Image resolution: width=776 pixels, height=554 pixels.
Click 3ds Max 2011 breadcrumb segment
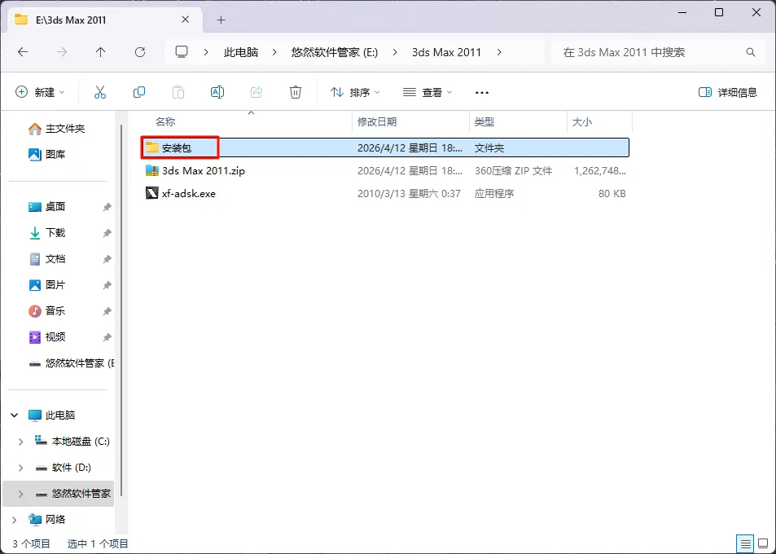tap(446, 52)
